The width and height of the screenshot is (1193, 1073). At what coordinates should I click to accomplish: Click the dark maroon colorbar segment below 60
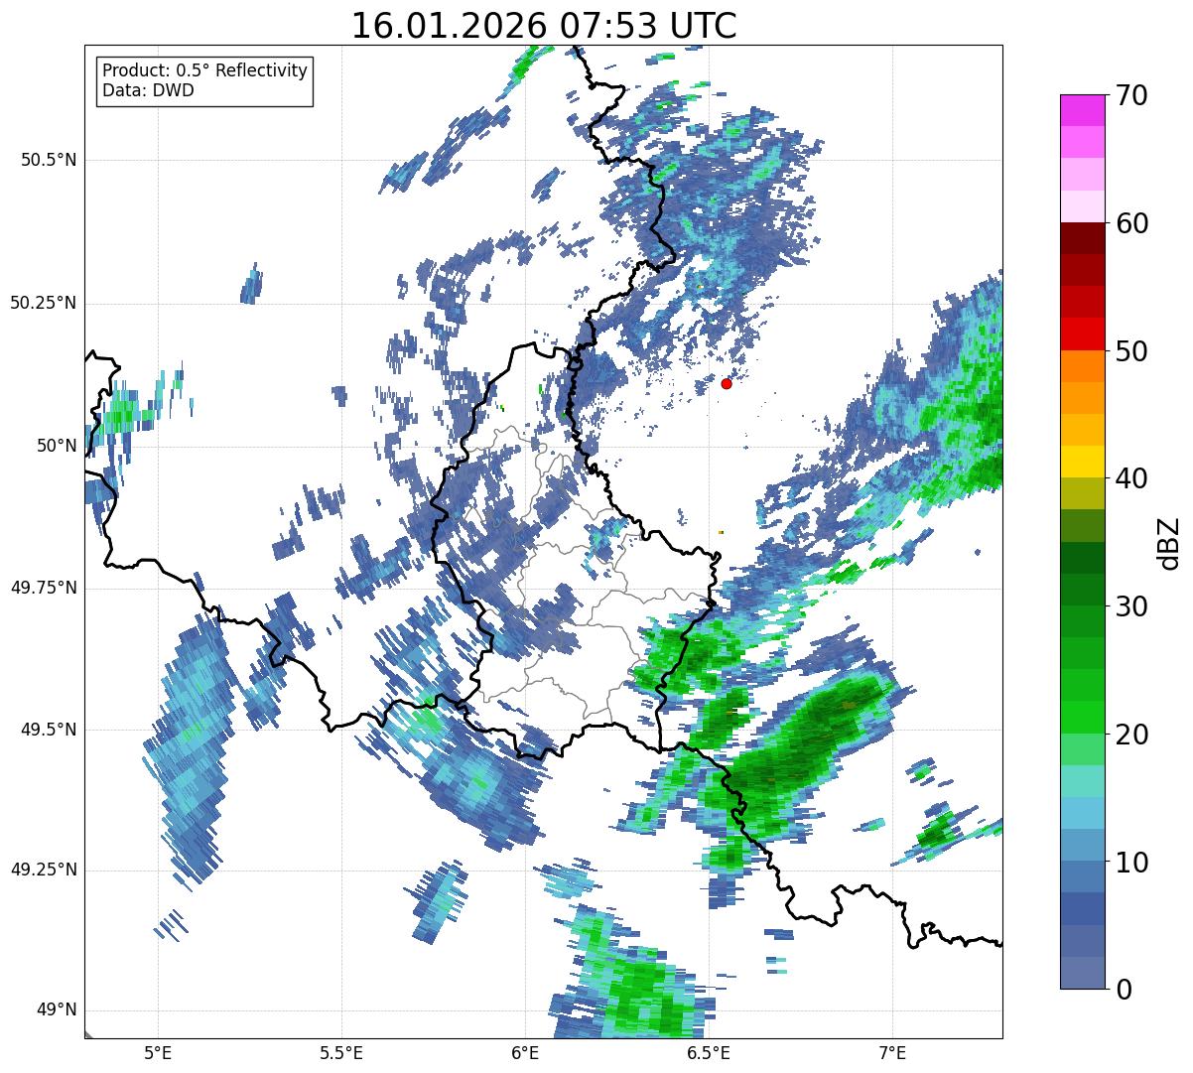click(1082, 238)
